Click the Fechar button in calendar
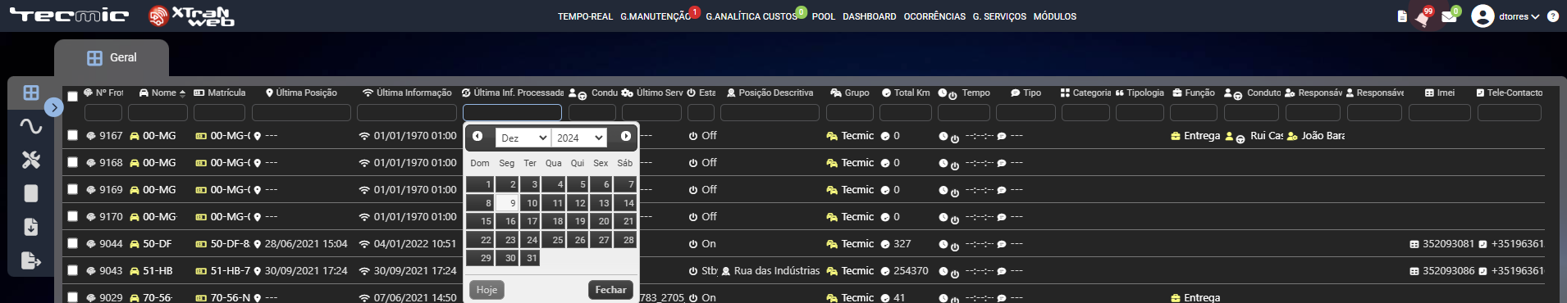This screenshot has width=1567, height=303. [x=610, y=290]
